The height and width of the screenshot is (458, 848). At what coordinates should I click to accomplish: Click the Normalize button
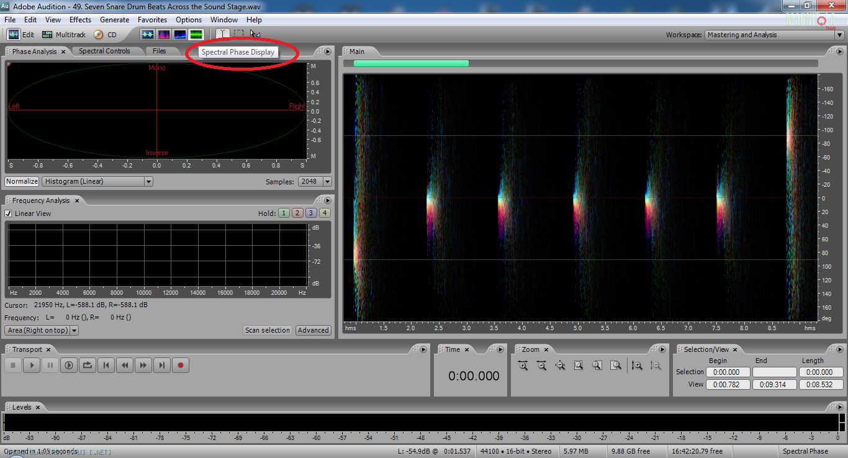tap(22, 181)
